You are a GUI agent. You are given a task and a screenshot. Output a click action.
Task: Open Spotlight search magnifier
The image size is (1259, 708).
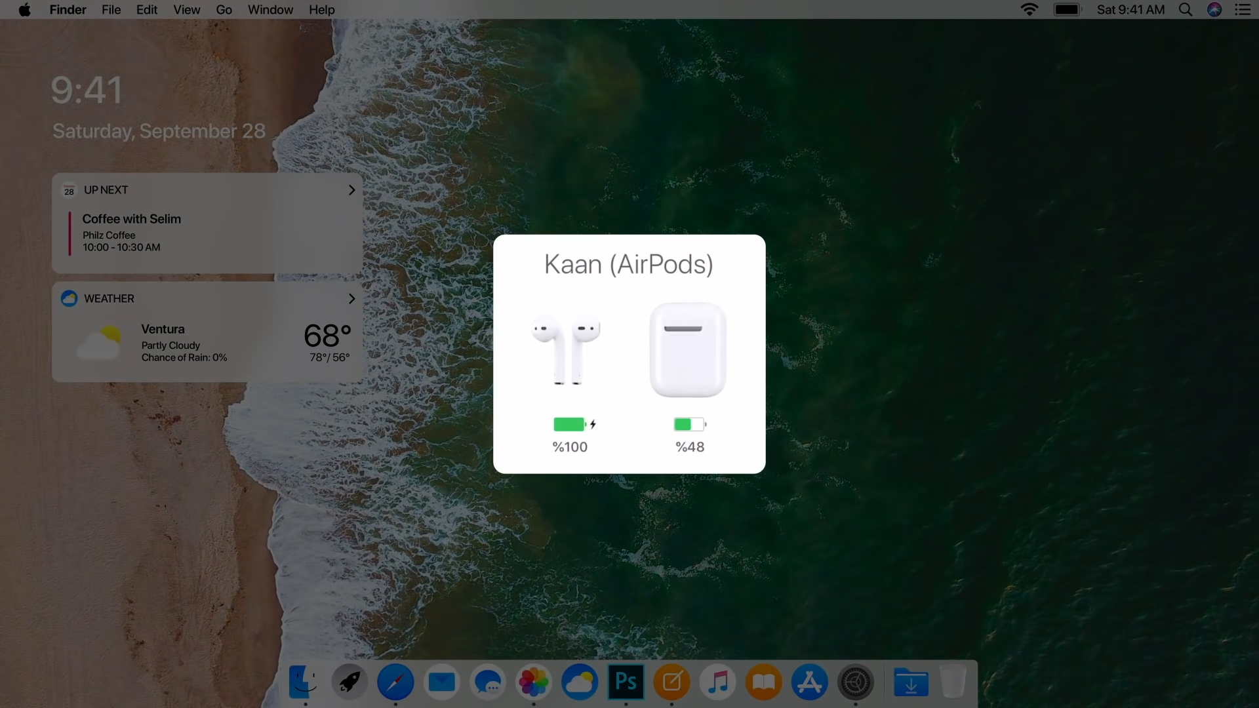pyautogui.click(x=1186, y=9)
